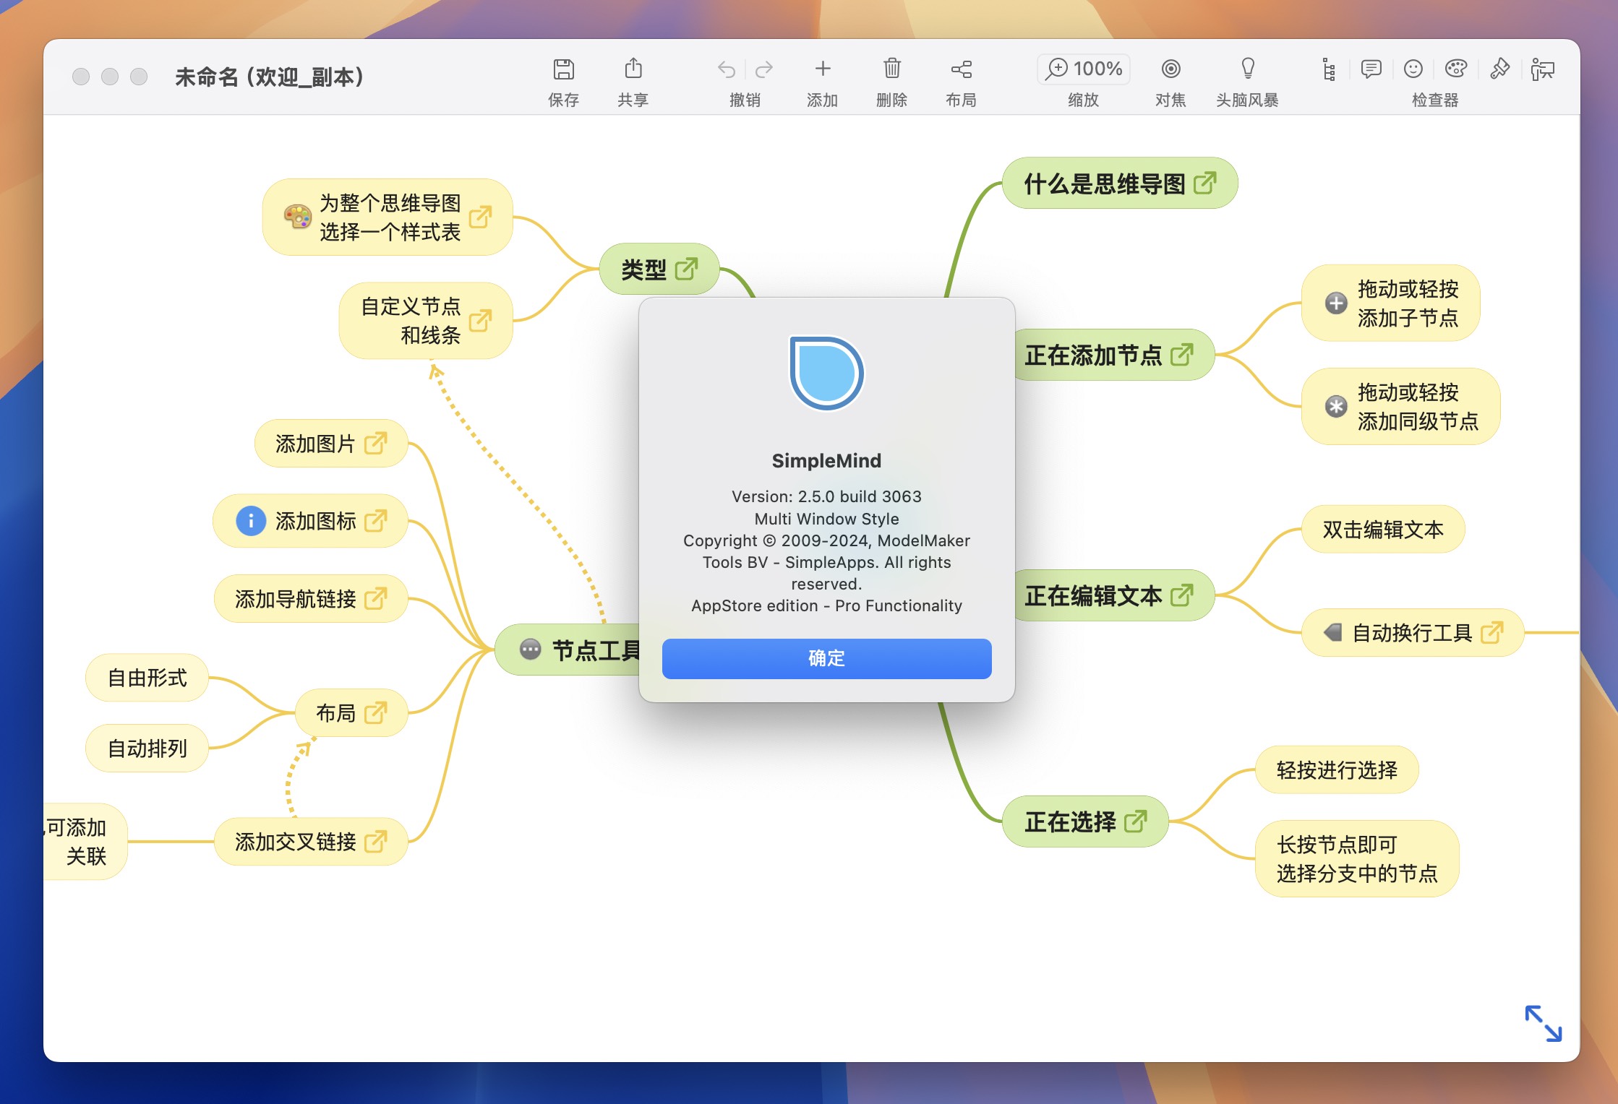Image resolution: width=1618 pixels, height=1104 pixels.
Task: Open link icon on 什么是思维导图 node
Action: [x=1204, y=183]
